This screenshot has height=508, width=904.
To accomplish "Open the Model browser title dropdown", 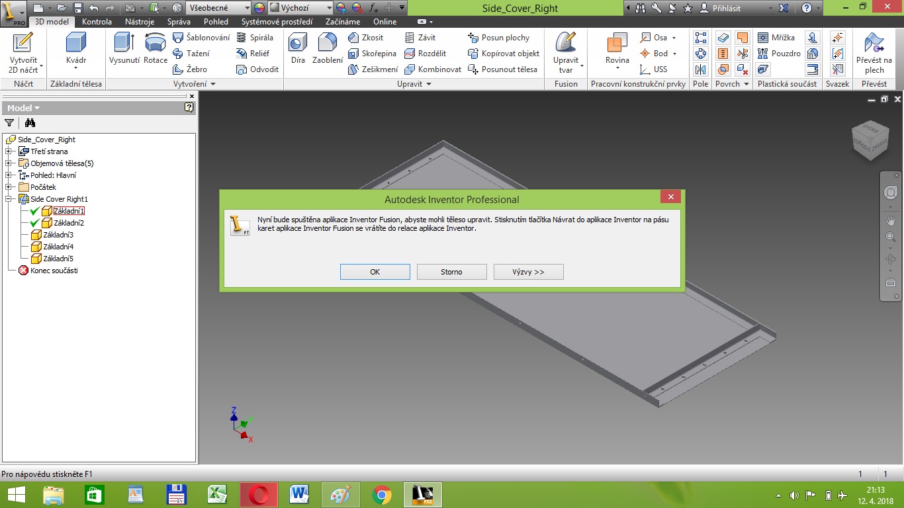I will pyautogui.click(x=24, y=108).
